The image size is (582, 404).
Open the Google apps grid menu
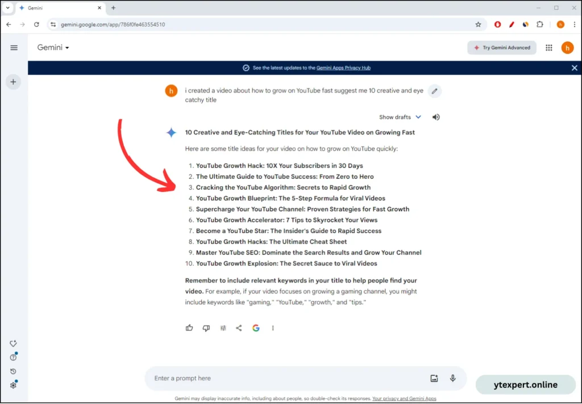tap(549, 48)
